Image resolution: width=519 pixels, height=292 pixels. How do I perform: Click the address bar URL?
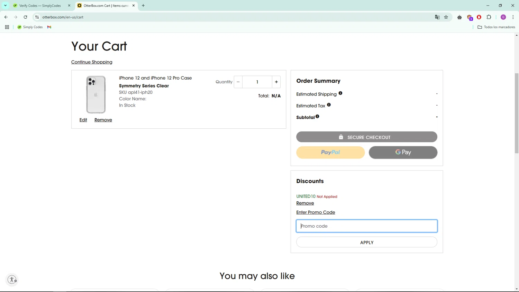pos(63,17)
